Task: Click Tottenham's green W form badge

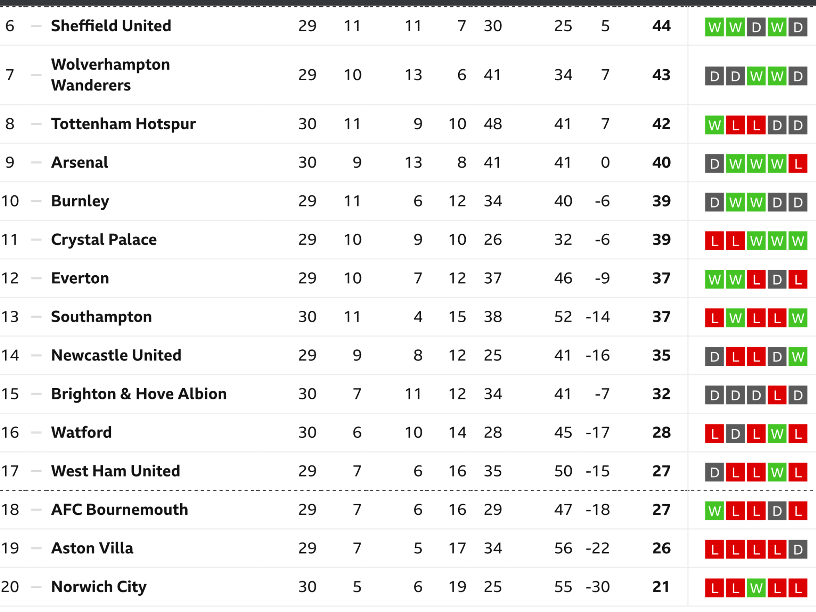Action: tap(714, 125)
